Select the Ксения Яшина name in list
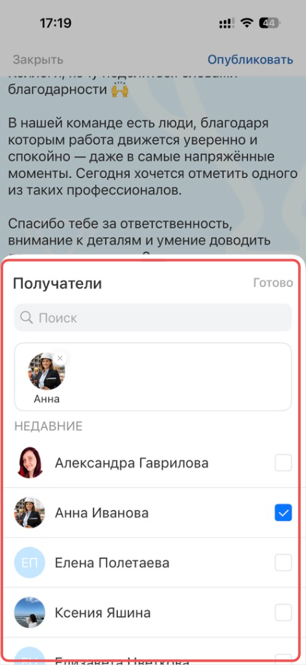Image resolution: width=306 pixels, height=665 pixels. click(x=103, y=613)
